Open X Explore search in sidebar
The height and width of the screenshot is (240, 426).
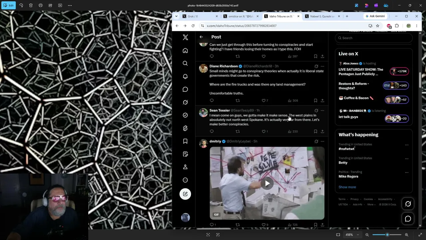coord(185,63)
